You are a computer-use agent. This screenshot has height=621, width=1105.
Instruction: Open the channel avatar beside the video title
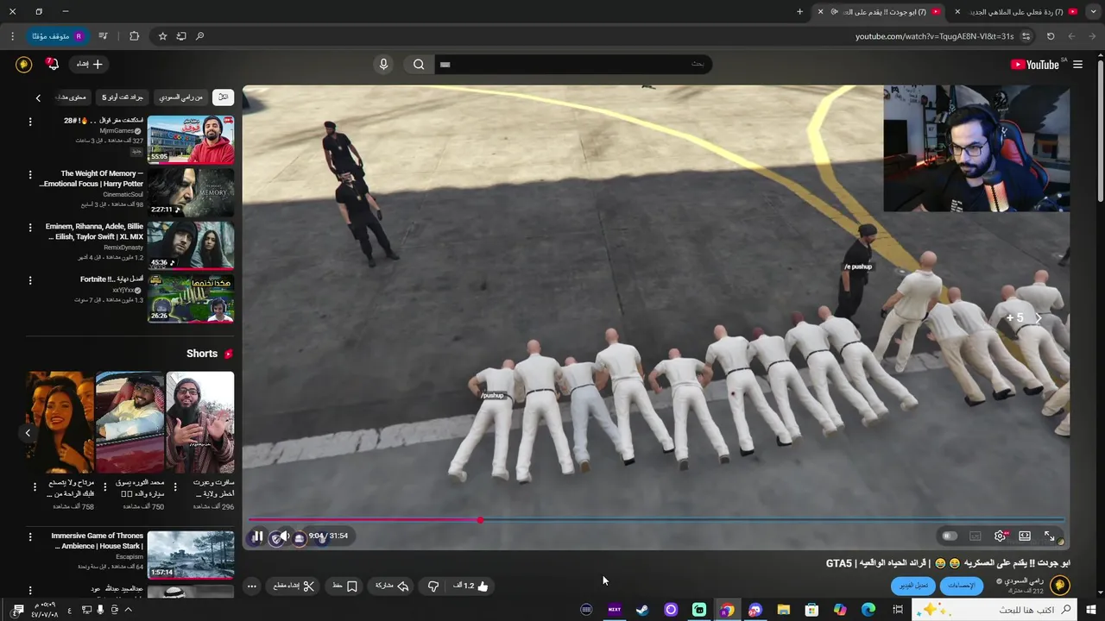tap(1059, 586)
